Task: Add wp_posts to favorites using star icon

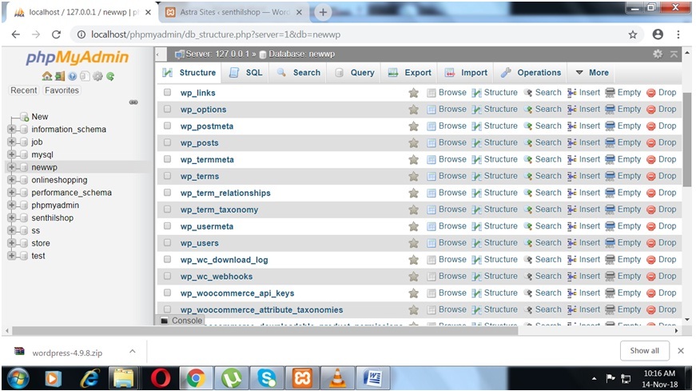Action: coord(413,143)
